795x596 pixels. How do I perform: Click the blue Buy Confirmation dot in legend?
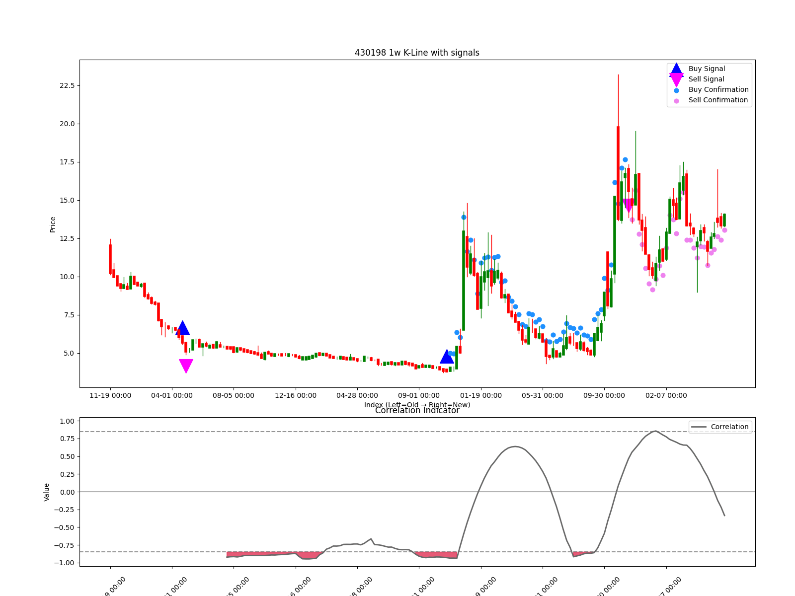pos(676,90)
